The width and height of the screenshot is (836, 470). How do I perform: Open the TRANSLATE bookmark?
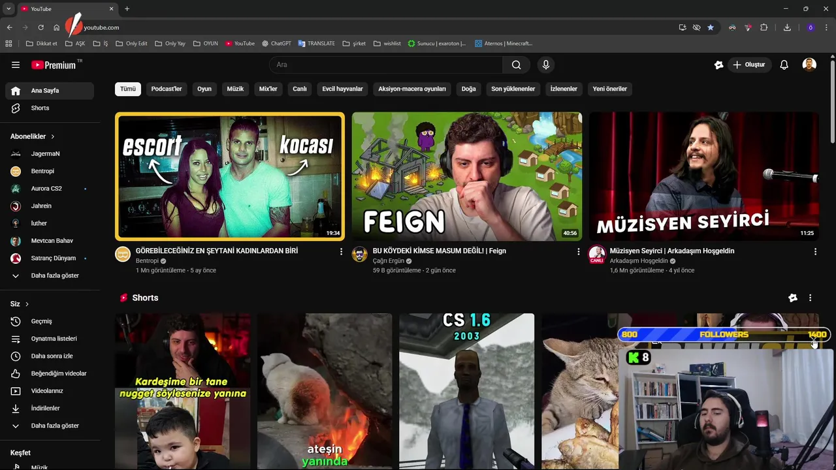tap(316, 44)
